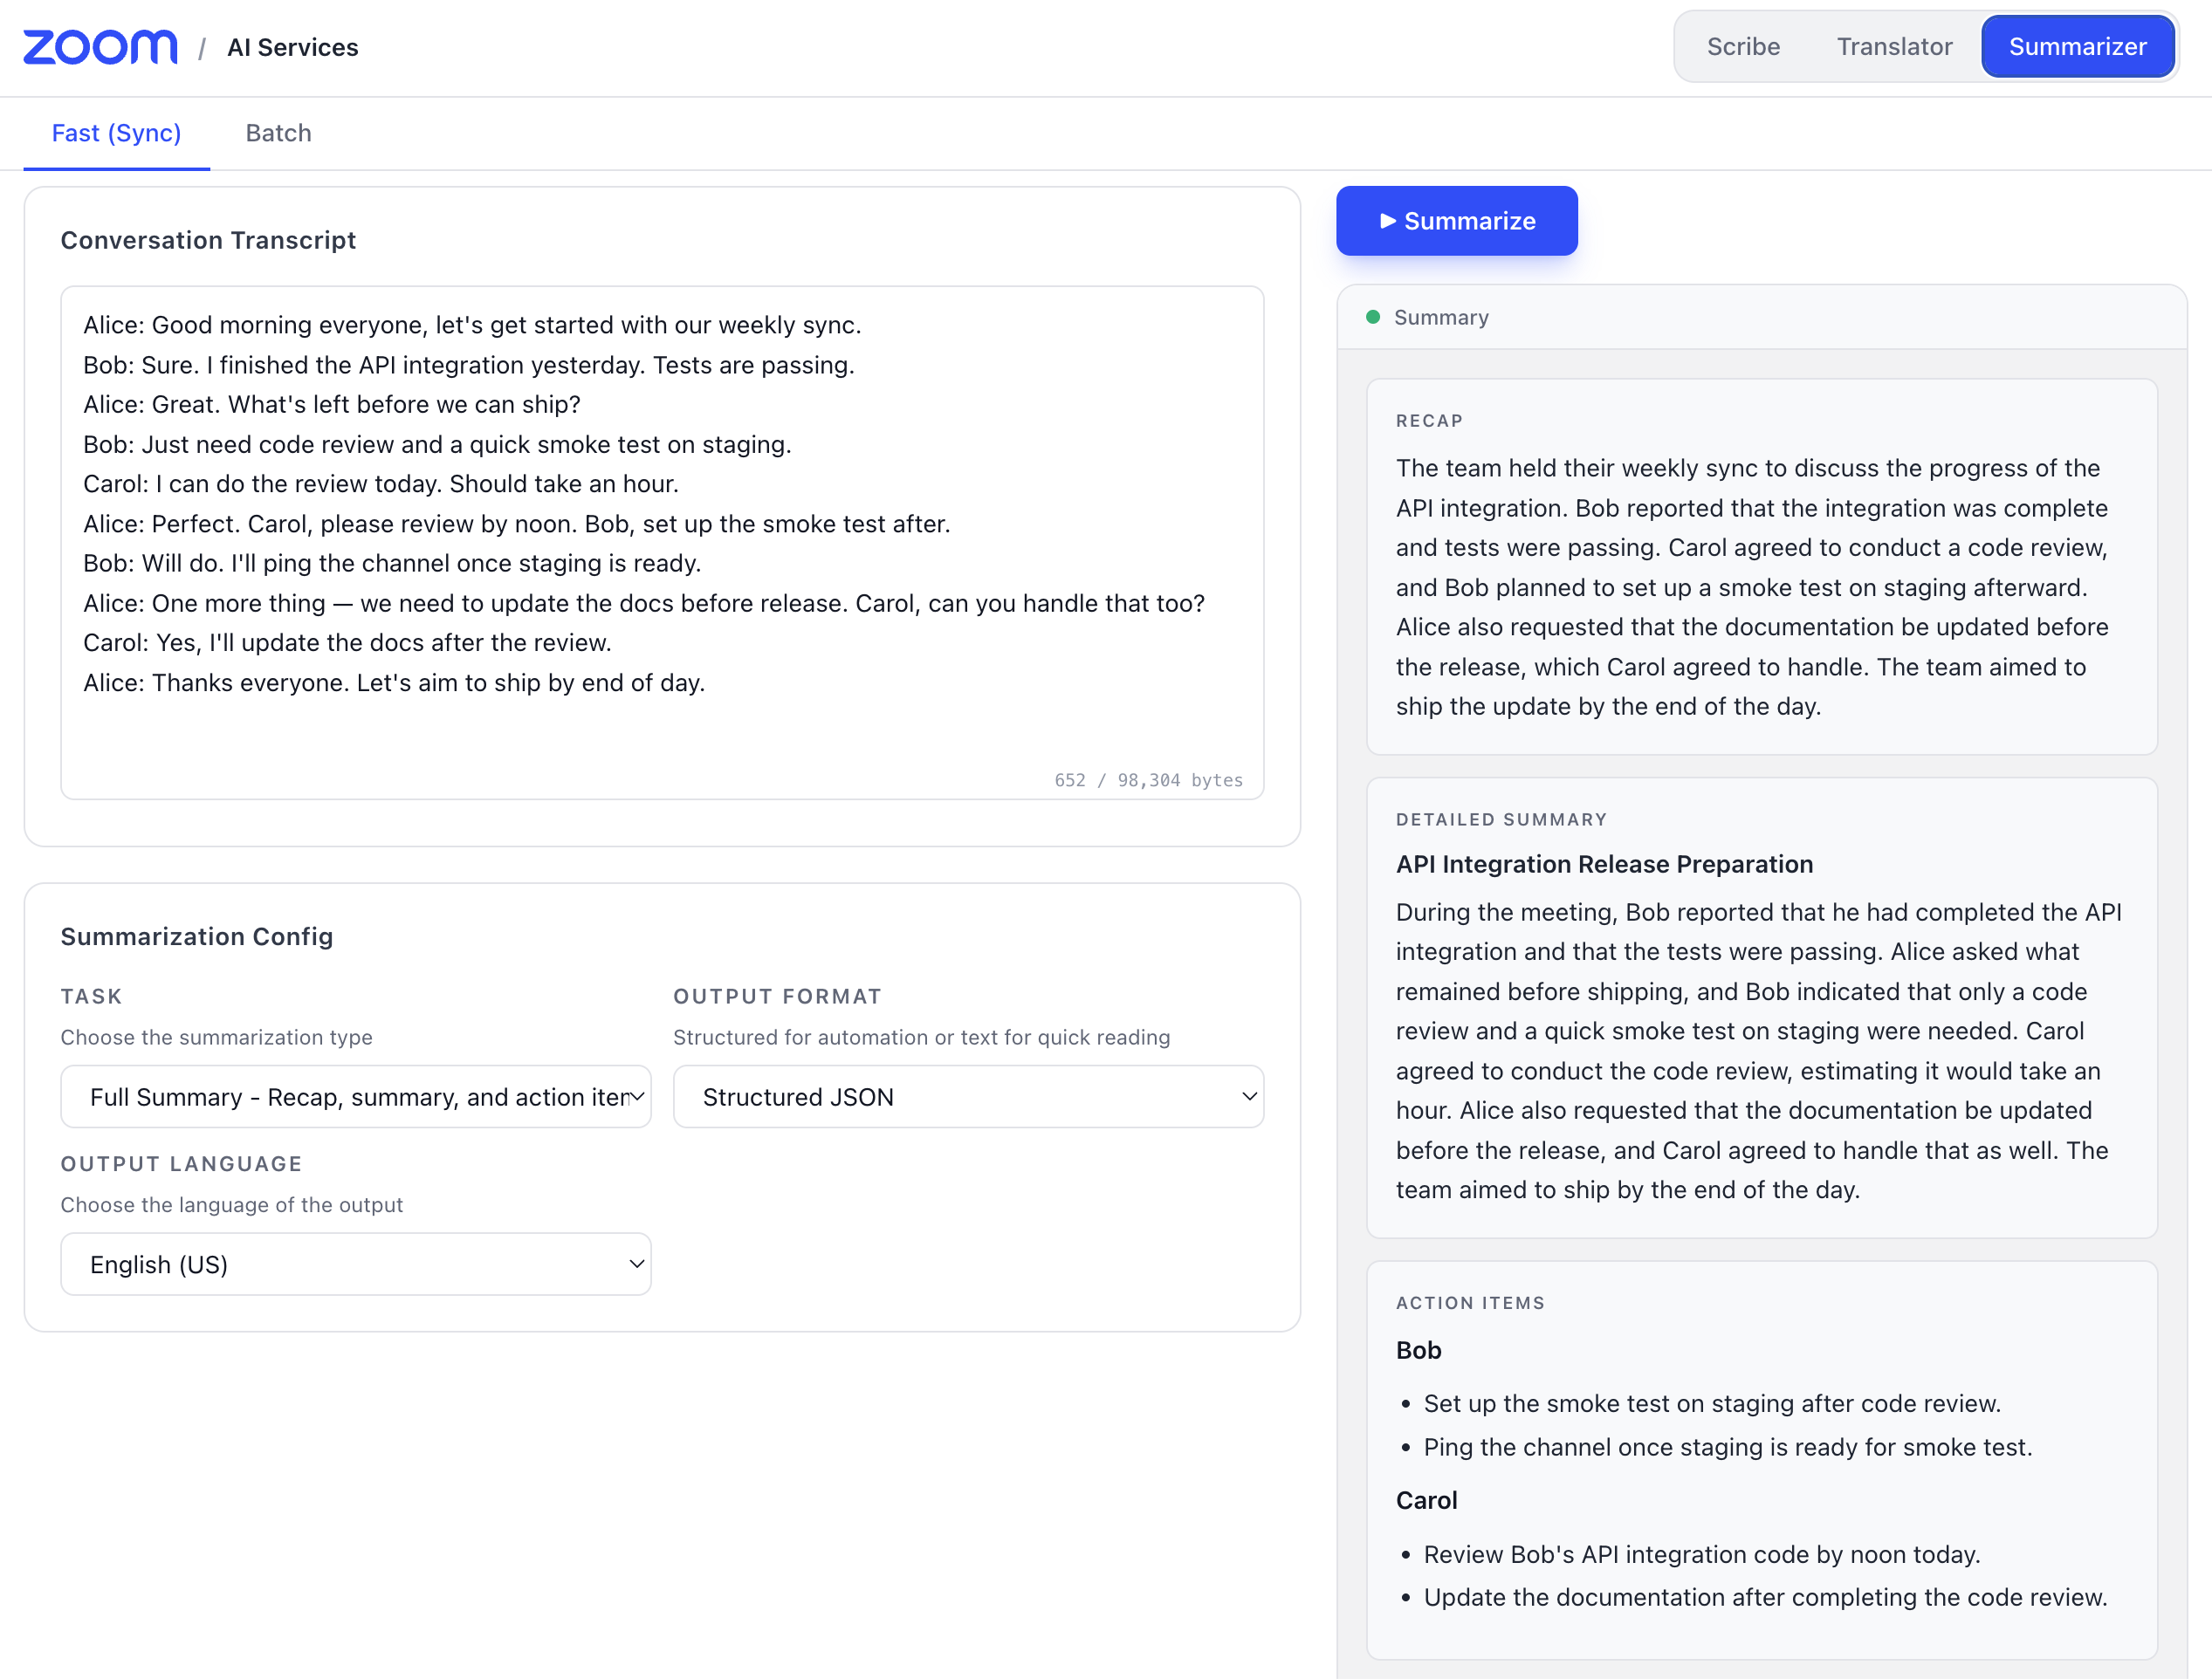Click the TASK field label
The image size is (2212, 1679).
pos(91,997)
